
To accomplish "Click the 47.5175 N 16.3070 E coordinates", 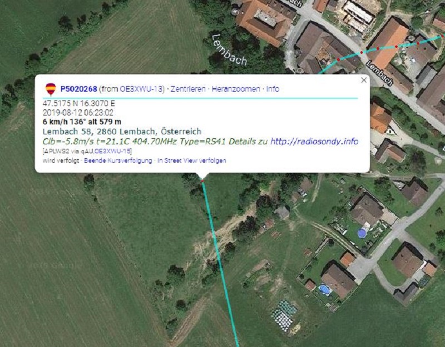I will click(x=78, y=103).
